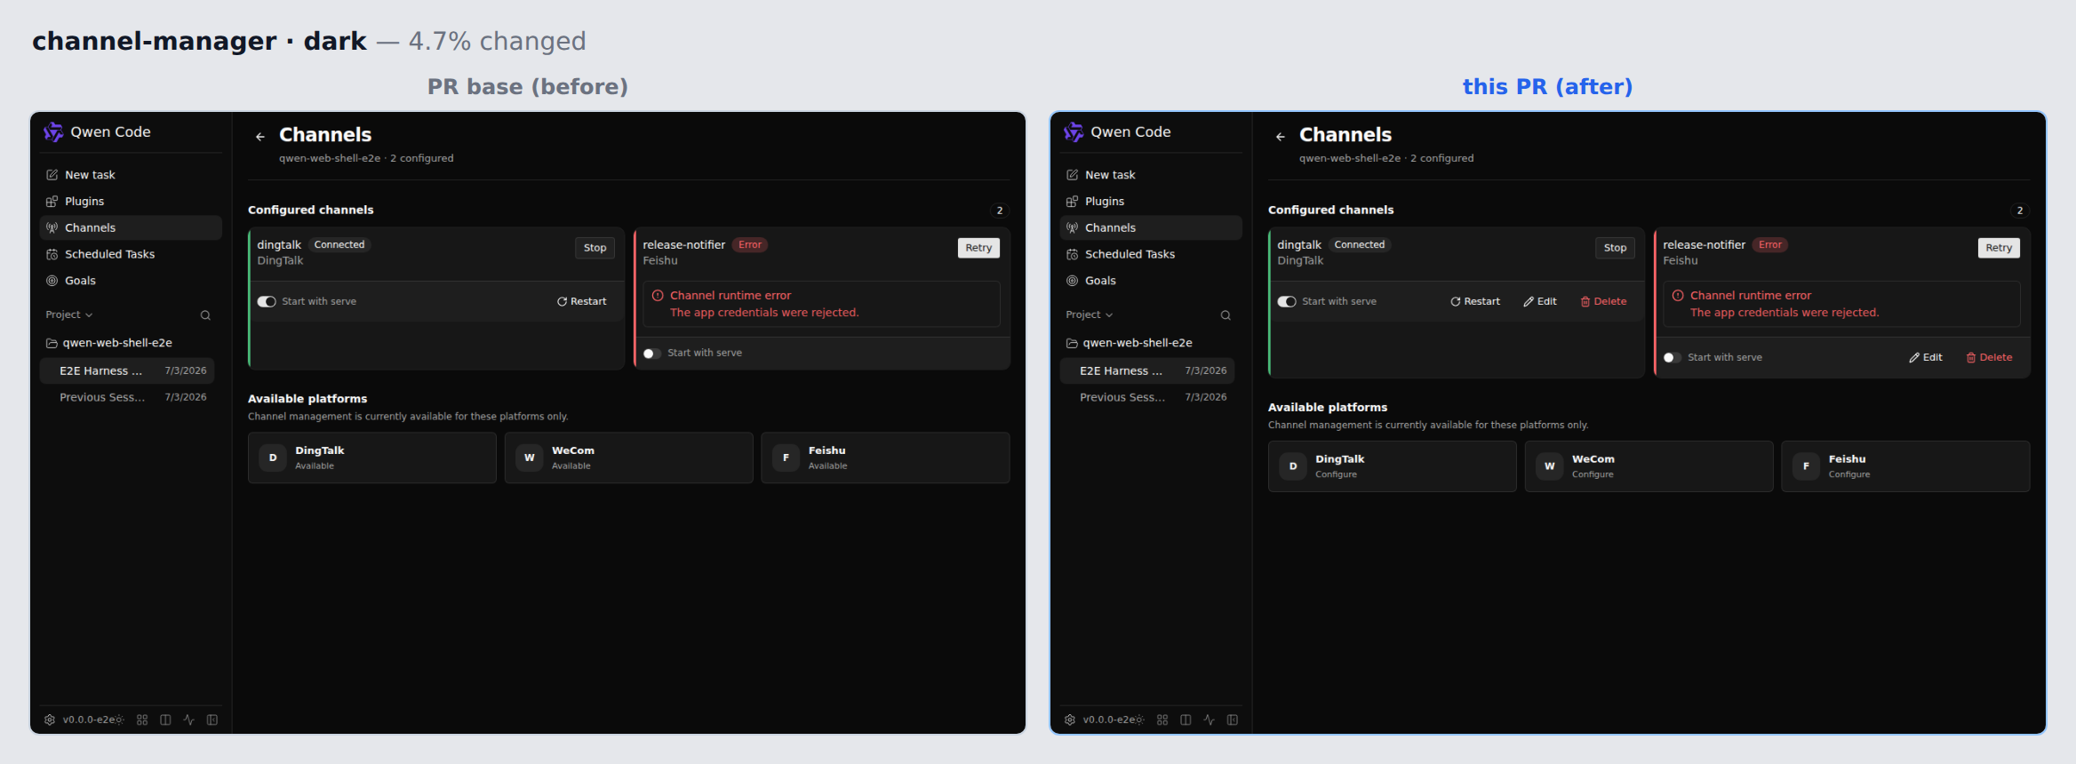Collapse sidebar icon in before panel footer
Screen dimensions: 2076x764
coord(212,720)
